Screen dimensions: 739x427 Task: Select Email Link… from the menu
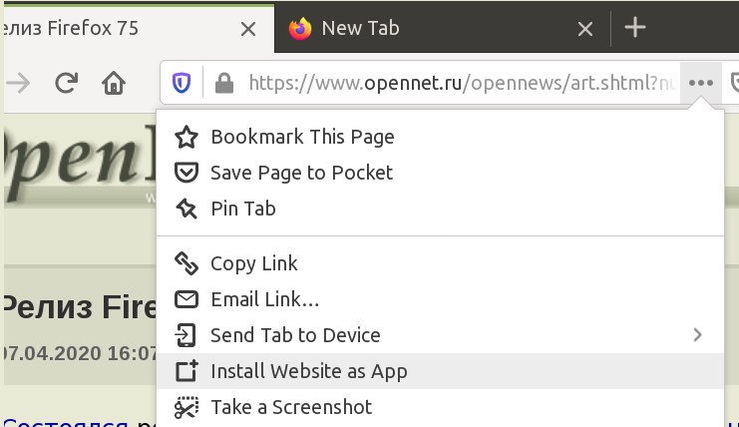click(x=440, y=299)
